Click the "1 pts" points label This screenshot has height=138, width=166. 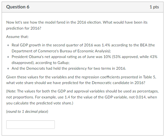[154, 7]
